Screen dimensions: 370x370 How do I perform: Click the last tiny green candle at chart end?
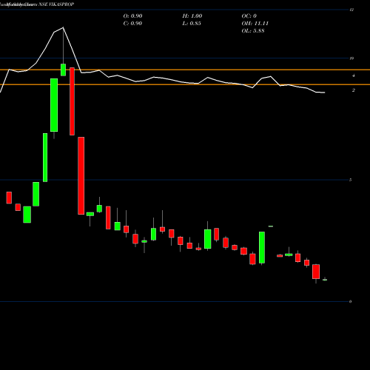coord(325,280)
